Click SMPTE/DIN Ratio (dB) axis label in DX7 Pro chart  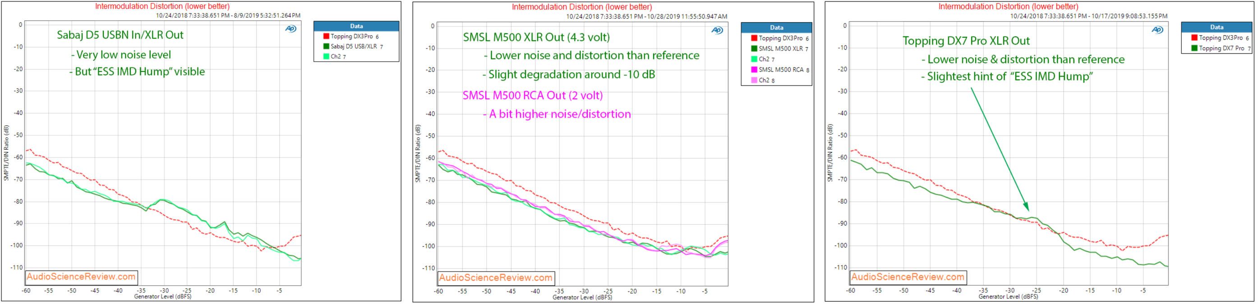[829, 153]
